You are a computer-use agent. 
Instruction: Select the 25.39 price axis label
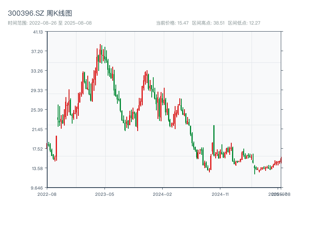tap(38, 110)
